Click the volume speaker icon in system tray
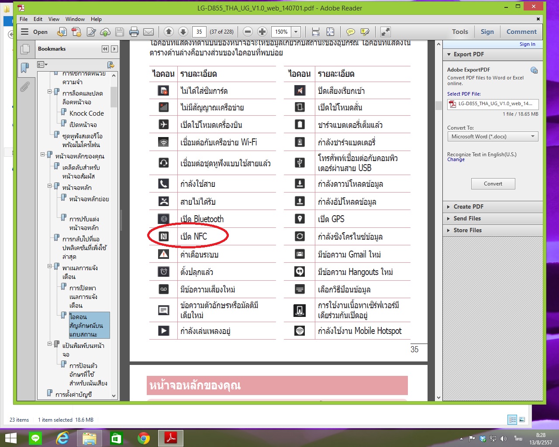The image size is (559, 447). pos(504,439)
